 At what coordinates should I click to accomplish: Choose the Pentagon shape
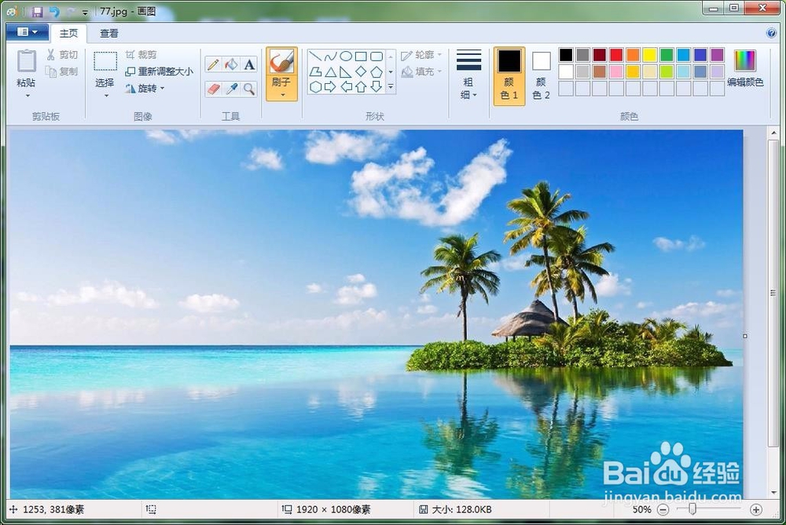tap(376, 71)
